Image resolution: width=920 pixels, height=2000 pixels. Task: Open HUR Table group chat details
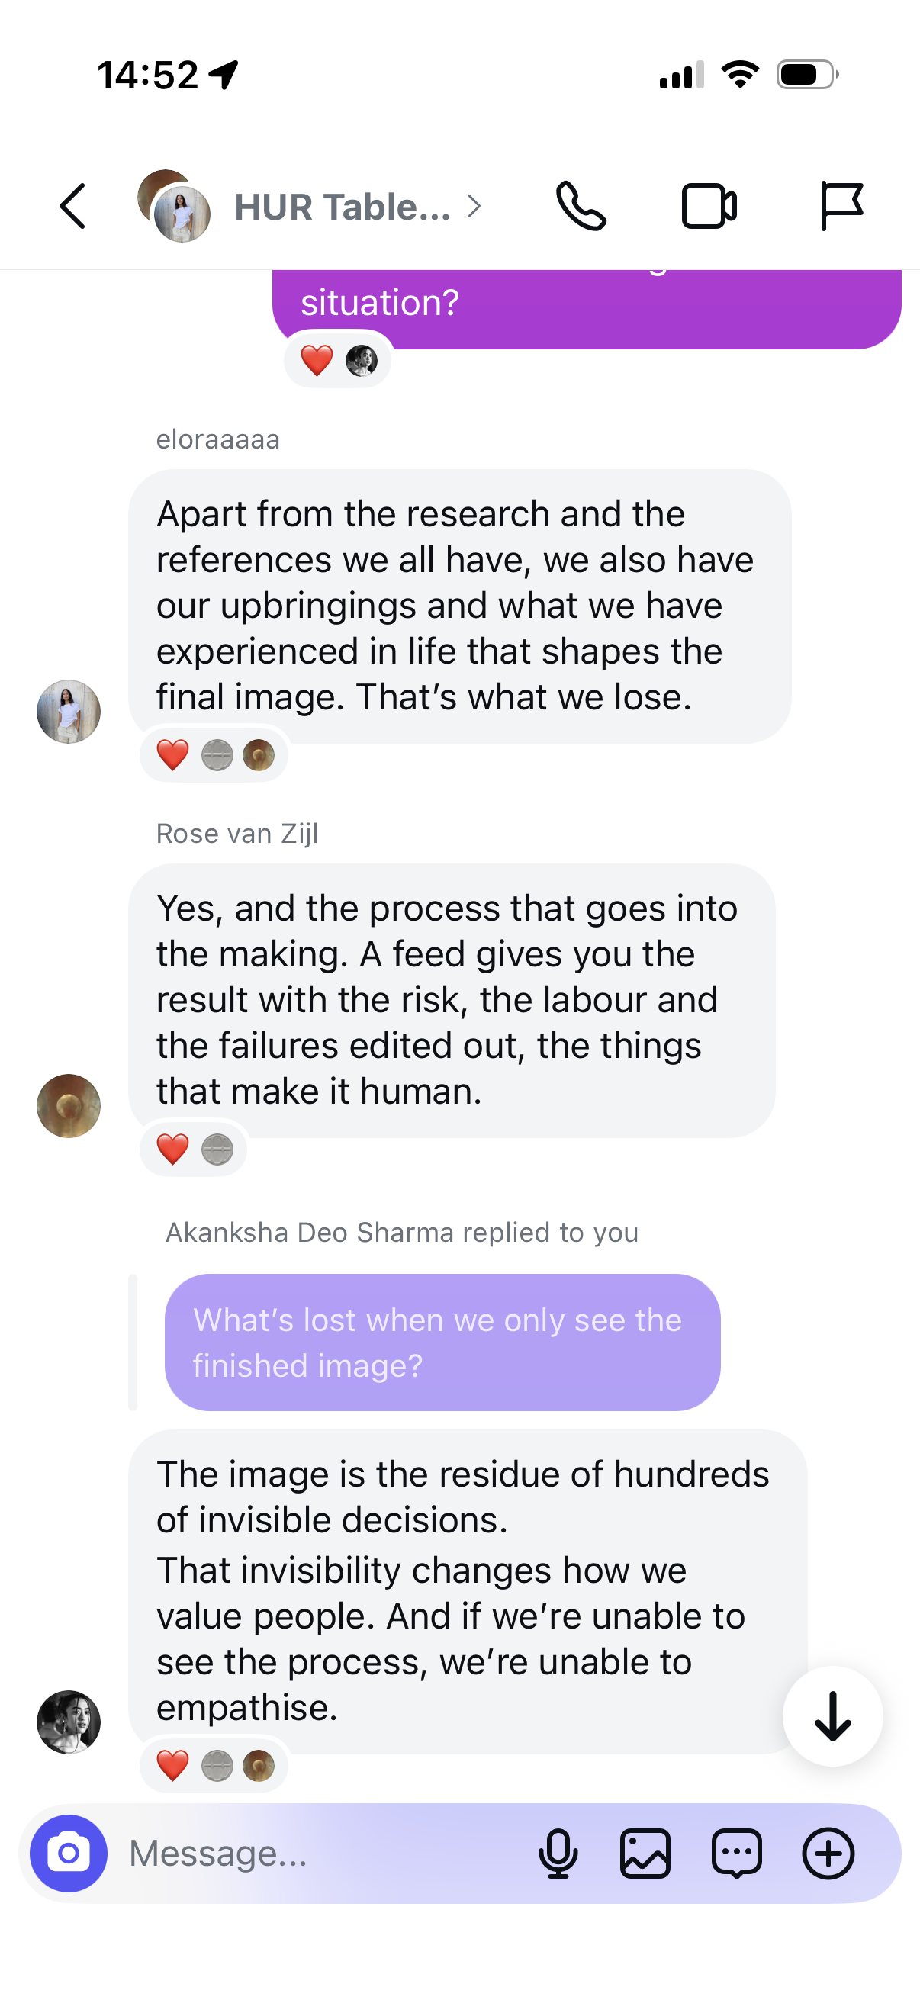(343, 207)
